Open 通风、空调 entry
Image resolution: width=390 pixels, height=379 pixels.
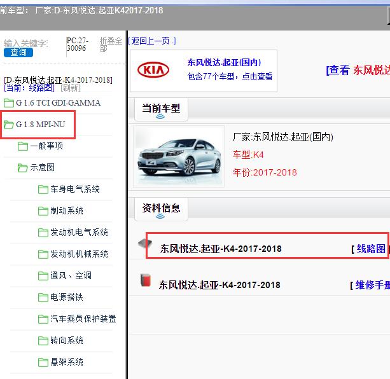click(x=71, y=275)
